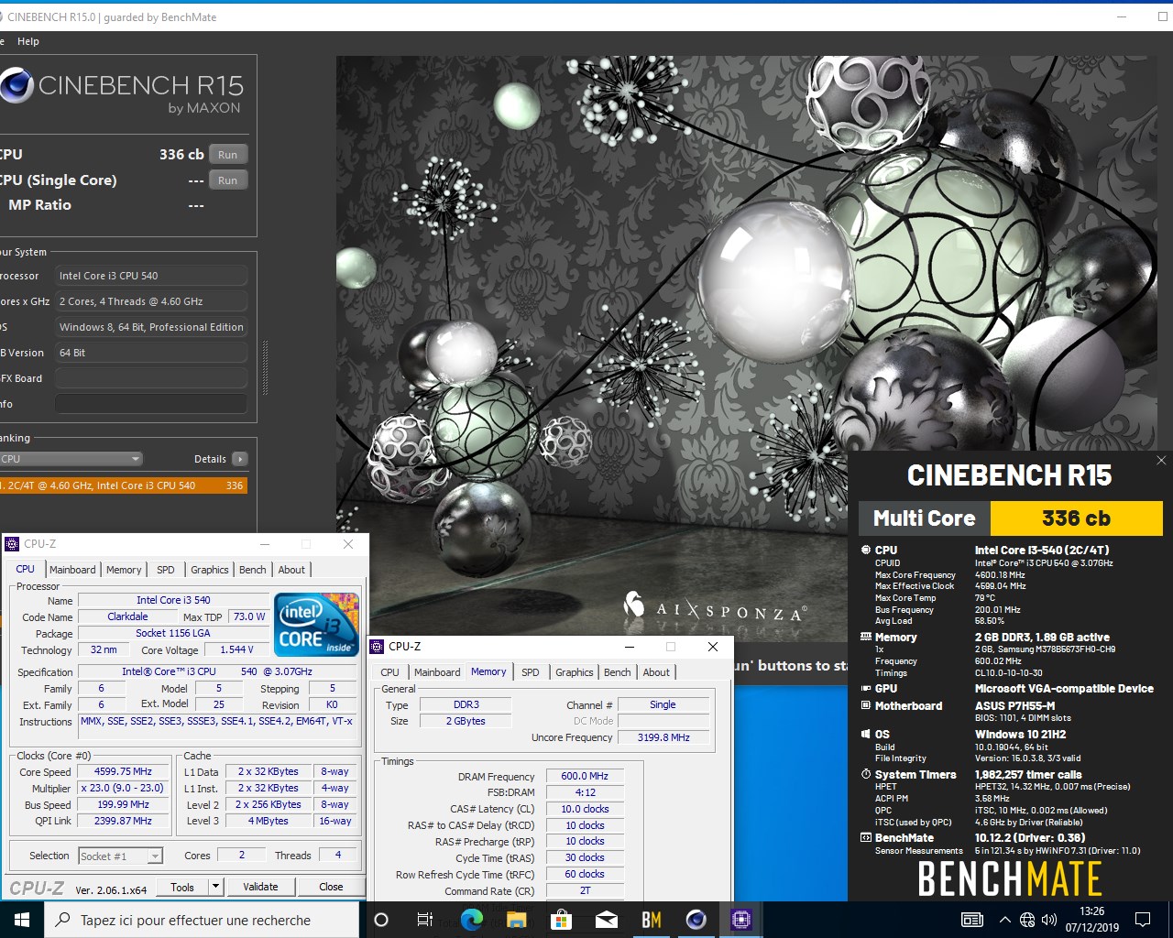Open the Cinebench Help menu
This screenshot has width=1173, height=938.
point(28,41)
